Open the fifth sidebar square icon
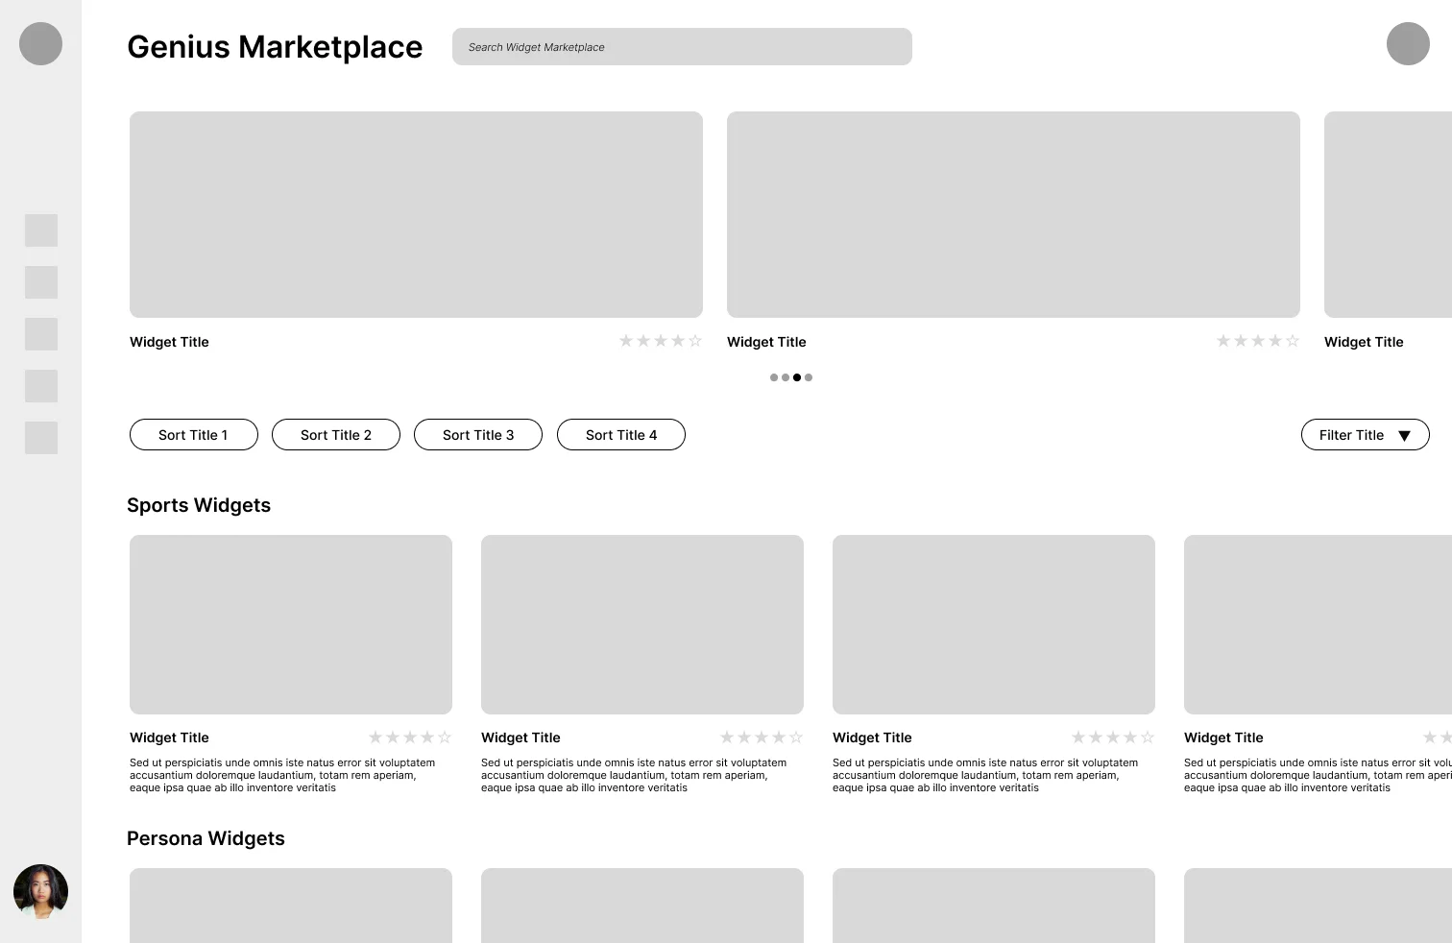This screenshot has height=943, width=1452. point(41,438)
